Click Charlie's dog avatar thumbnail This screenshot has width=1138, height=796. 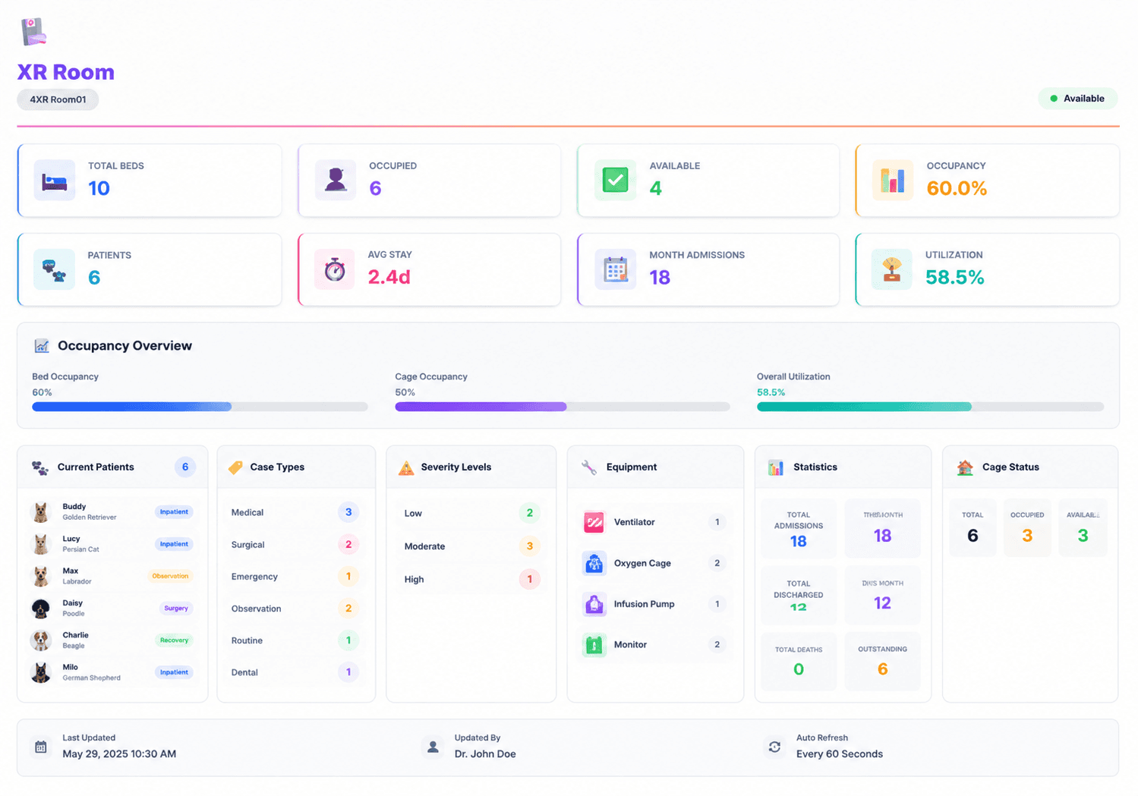tap(41, 640)
